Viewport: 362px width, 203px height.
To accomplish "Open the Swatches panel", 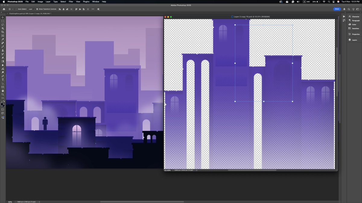I will click(354, 29).
